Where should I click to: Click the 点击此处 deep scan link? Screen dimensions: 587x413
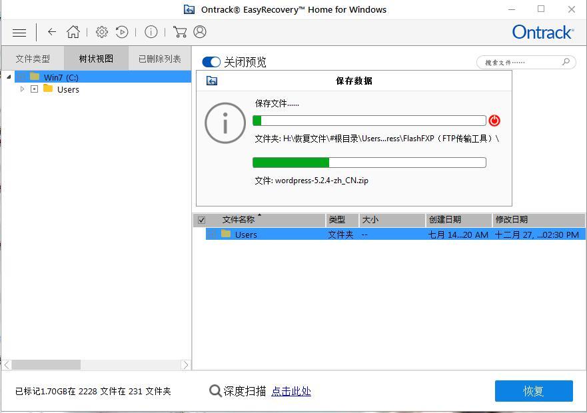click(x=291, y=391)
